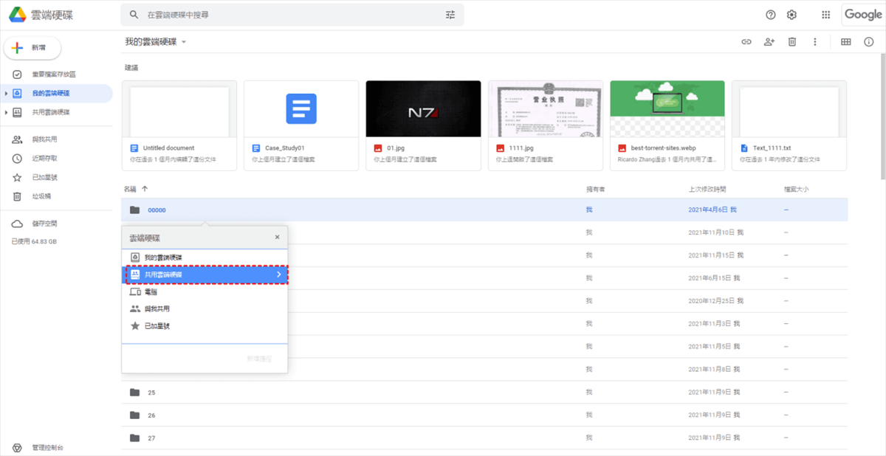This screenshot has height=456, width=886.
Task: Click search field 在雲端硬碟中搜尋
Action: pyautogui.click(x=292, y=15)
